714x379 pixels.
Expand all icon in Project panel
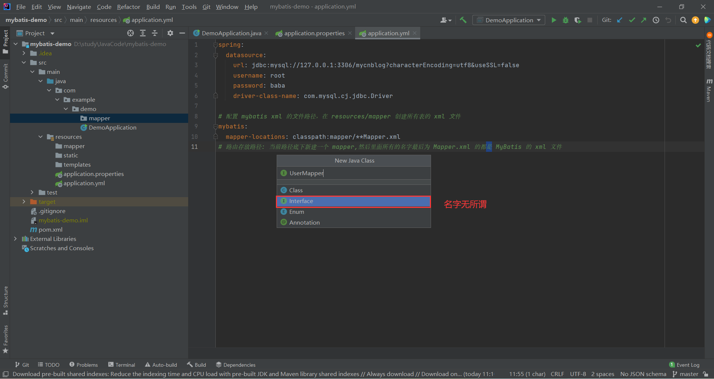[x=143, y=33]
